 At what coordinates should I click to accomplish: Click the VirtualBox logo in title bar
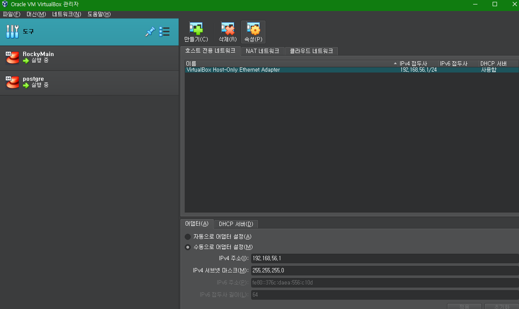pyautogui.click(x=5, y=4)
